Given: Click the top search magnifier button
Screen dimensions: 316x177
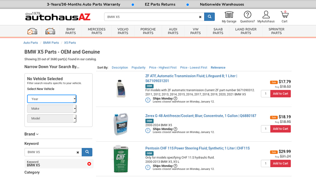Looking at the screenshot, I should click(x=209, y=17).
